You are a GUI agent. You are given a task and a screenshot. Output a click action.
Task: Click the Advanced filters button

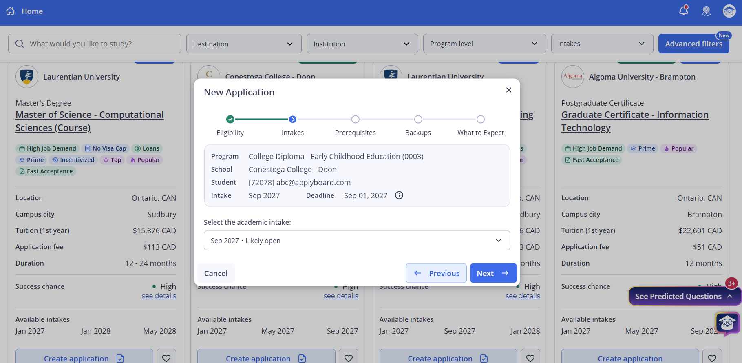coord(693,44)
